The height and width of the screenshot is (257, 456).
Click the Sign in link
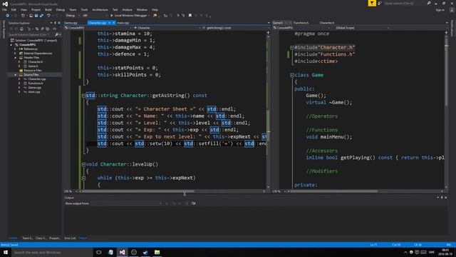tap(440, 10)
